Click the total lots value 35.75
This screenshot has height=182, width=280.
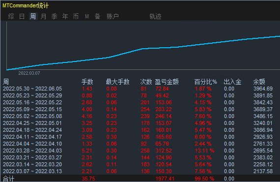click(88, 179)
